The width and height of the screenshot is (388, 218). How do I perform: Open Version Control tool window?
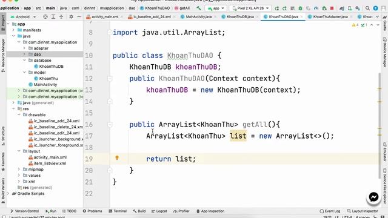24,211
